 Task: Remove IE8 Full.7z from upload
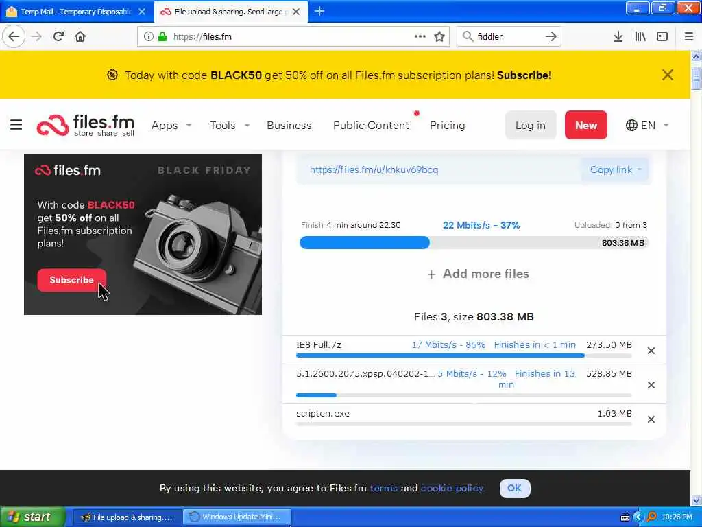(x=651, y=351)
